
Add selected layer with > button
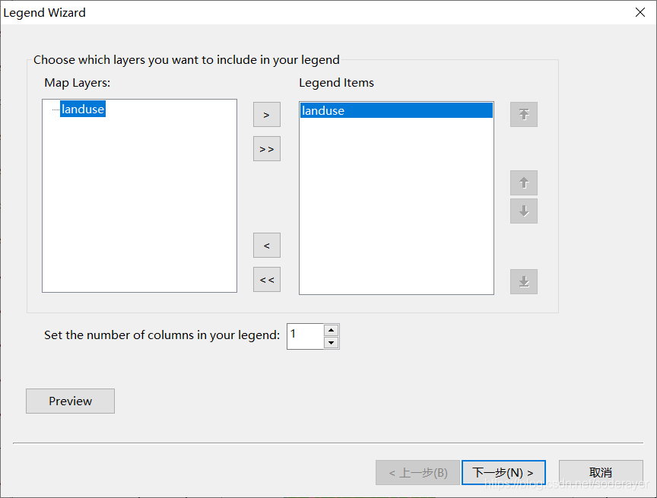coord(266,114)
